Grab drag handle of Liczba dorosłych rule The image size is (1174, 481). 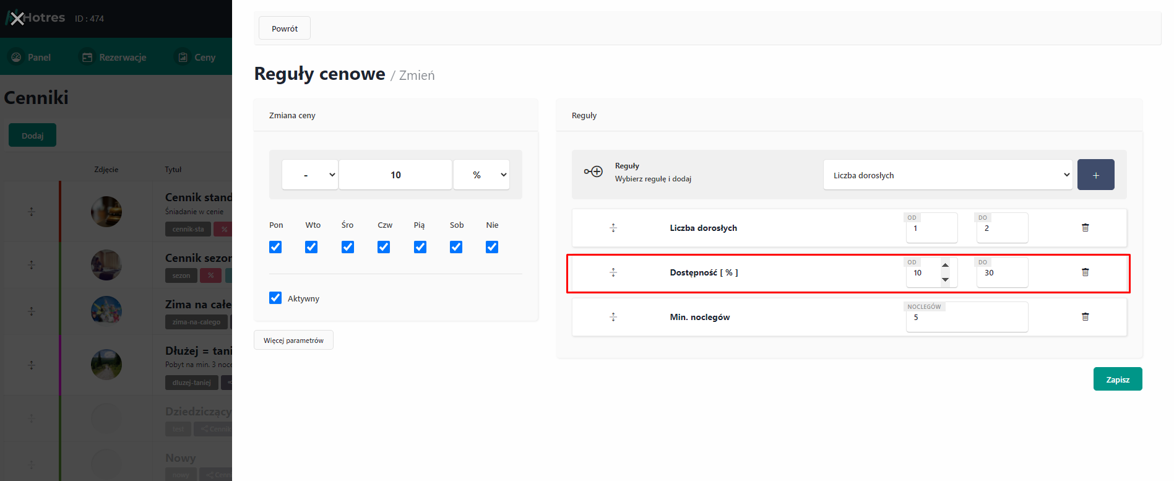pos(613,228)
